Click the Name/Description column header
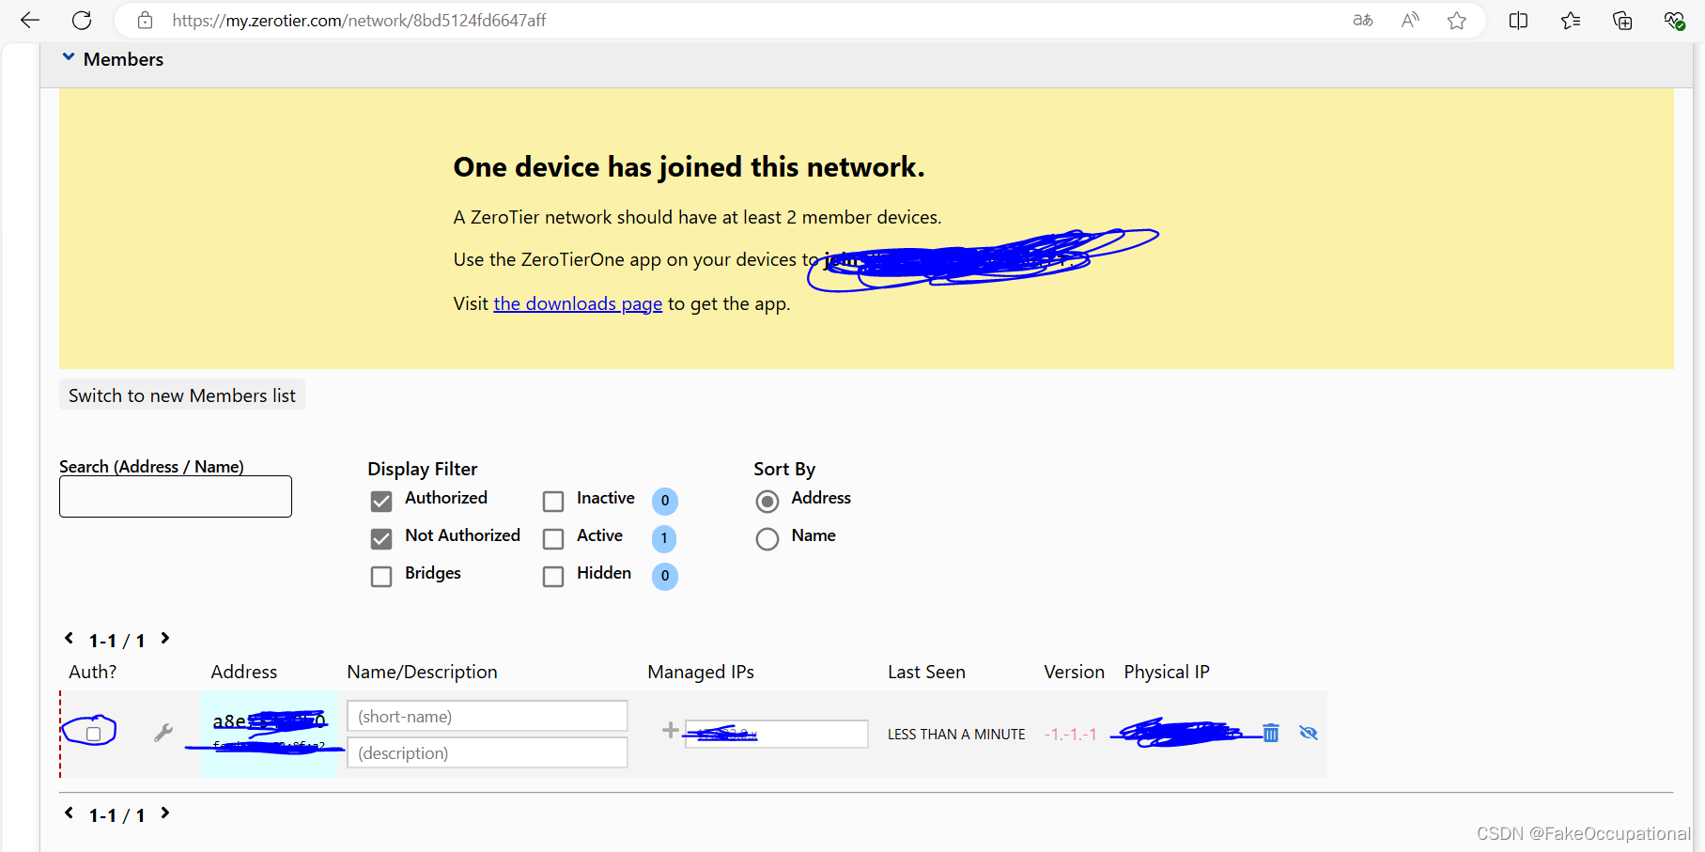This screenshot has width=1705, height=852. [422, 673]
